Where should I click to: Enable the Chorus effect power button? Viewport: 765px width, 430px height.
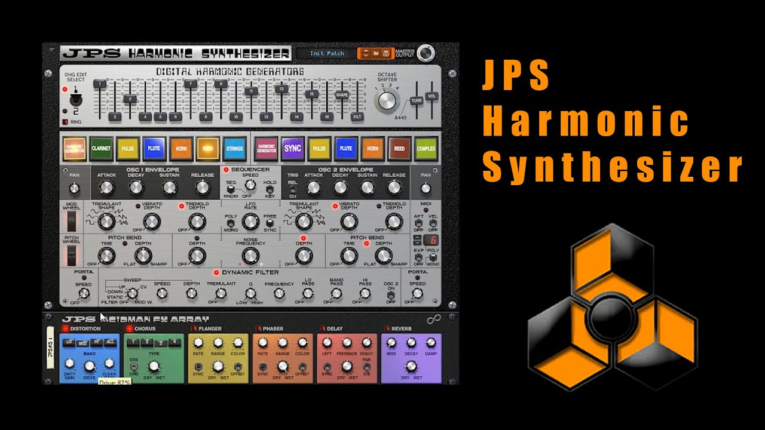tap(129, 328)
